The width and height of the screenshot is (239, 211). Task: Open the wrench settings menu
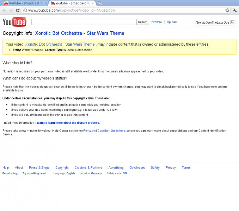click(235, 10)
